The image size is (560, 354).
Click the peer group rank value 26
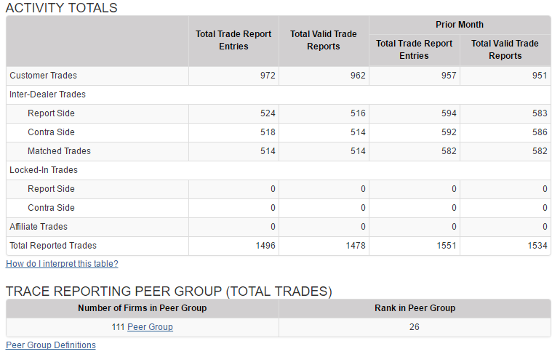[414, 327]
